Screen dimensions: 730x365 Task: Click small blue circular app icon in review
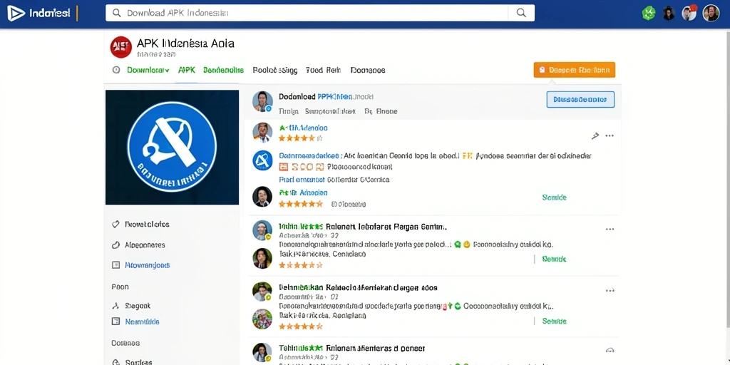click(x=262, y=160)
